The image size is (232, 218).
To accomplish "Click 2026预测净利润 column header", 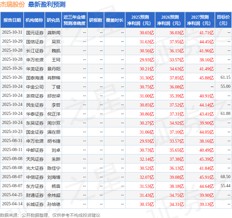I will pos(170,20).
